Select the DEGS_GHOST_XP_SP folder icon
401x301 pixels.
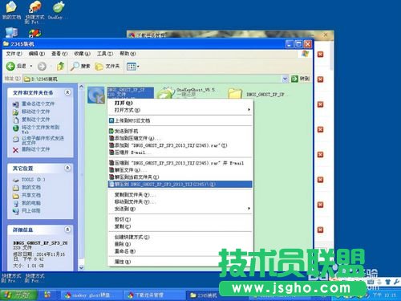point(235,94)
